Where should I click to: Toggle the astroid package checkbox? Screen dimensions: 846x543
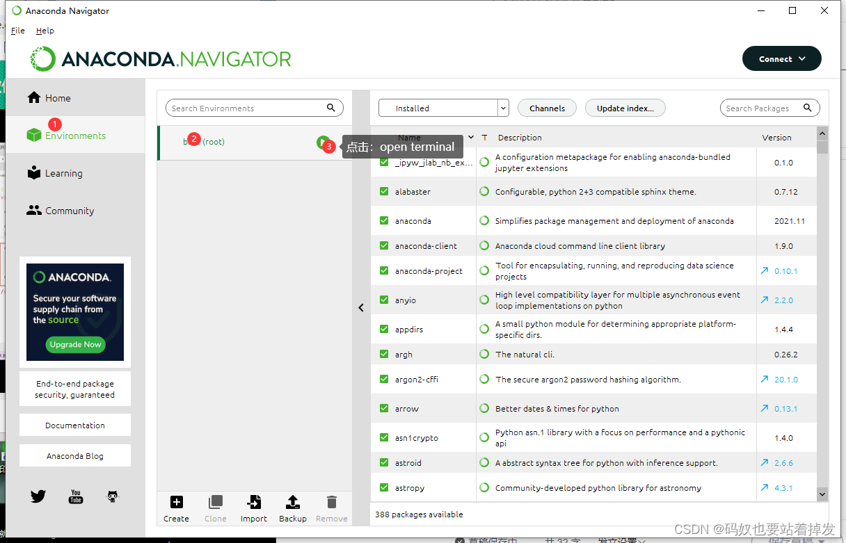point(384,462)
